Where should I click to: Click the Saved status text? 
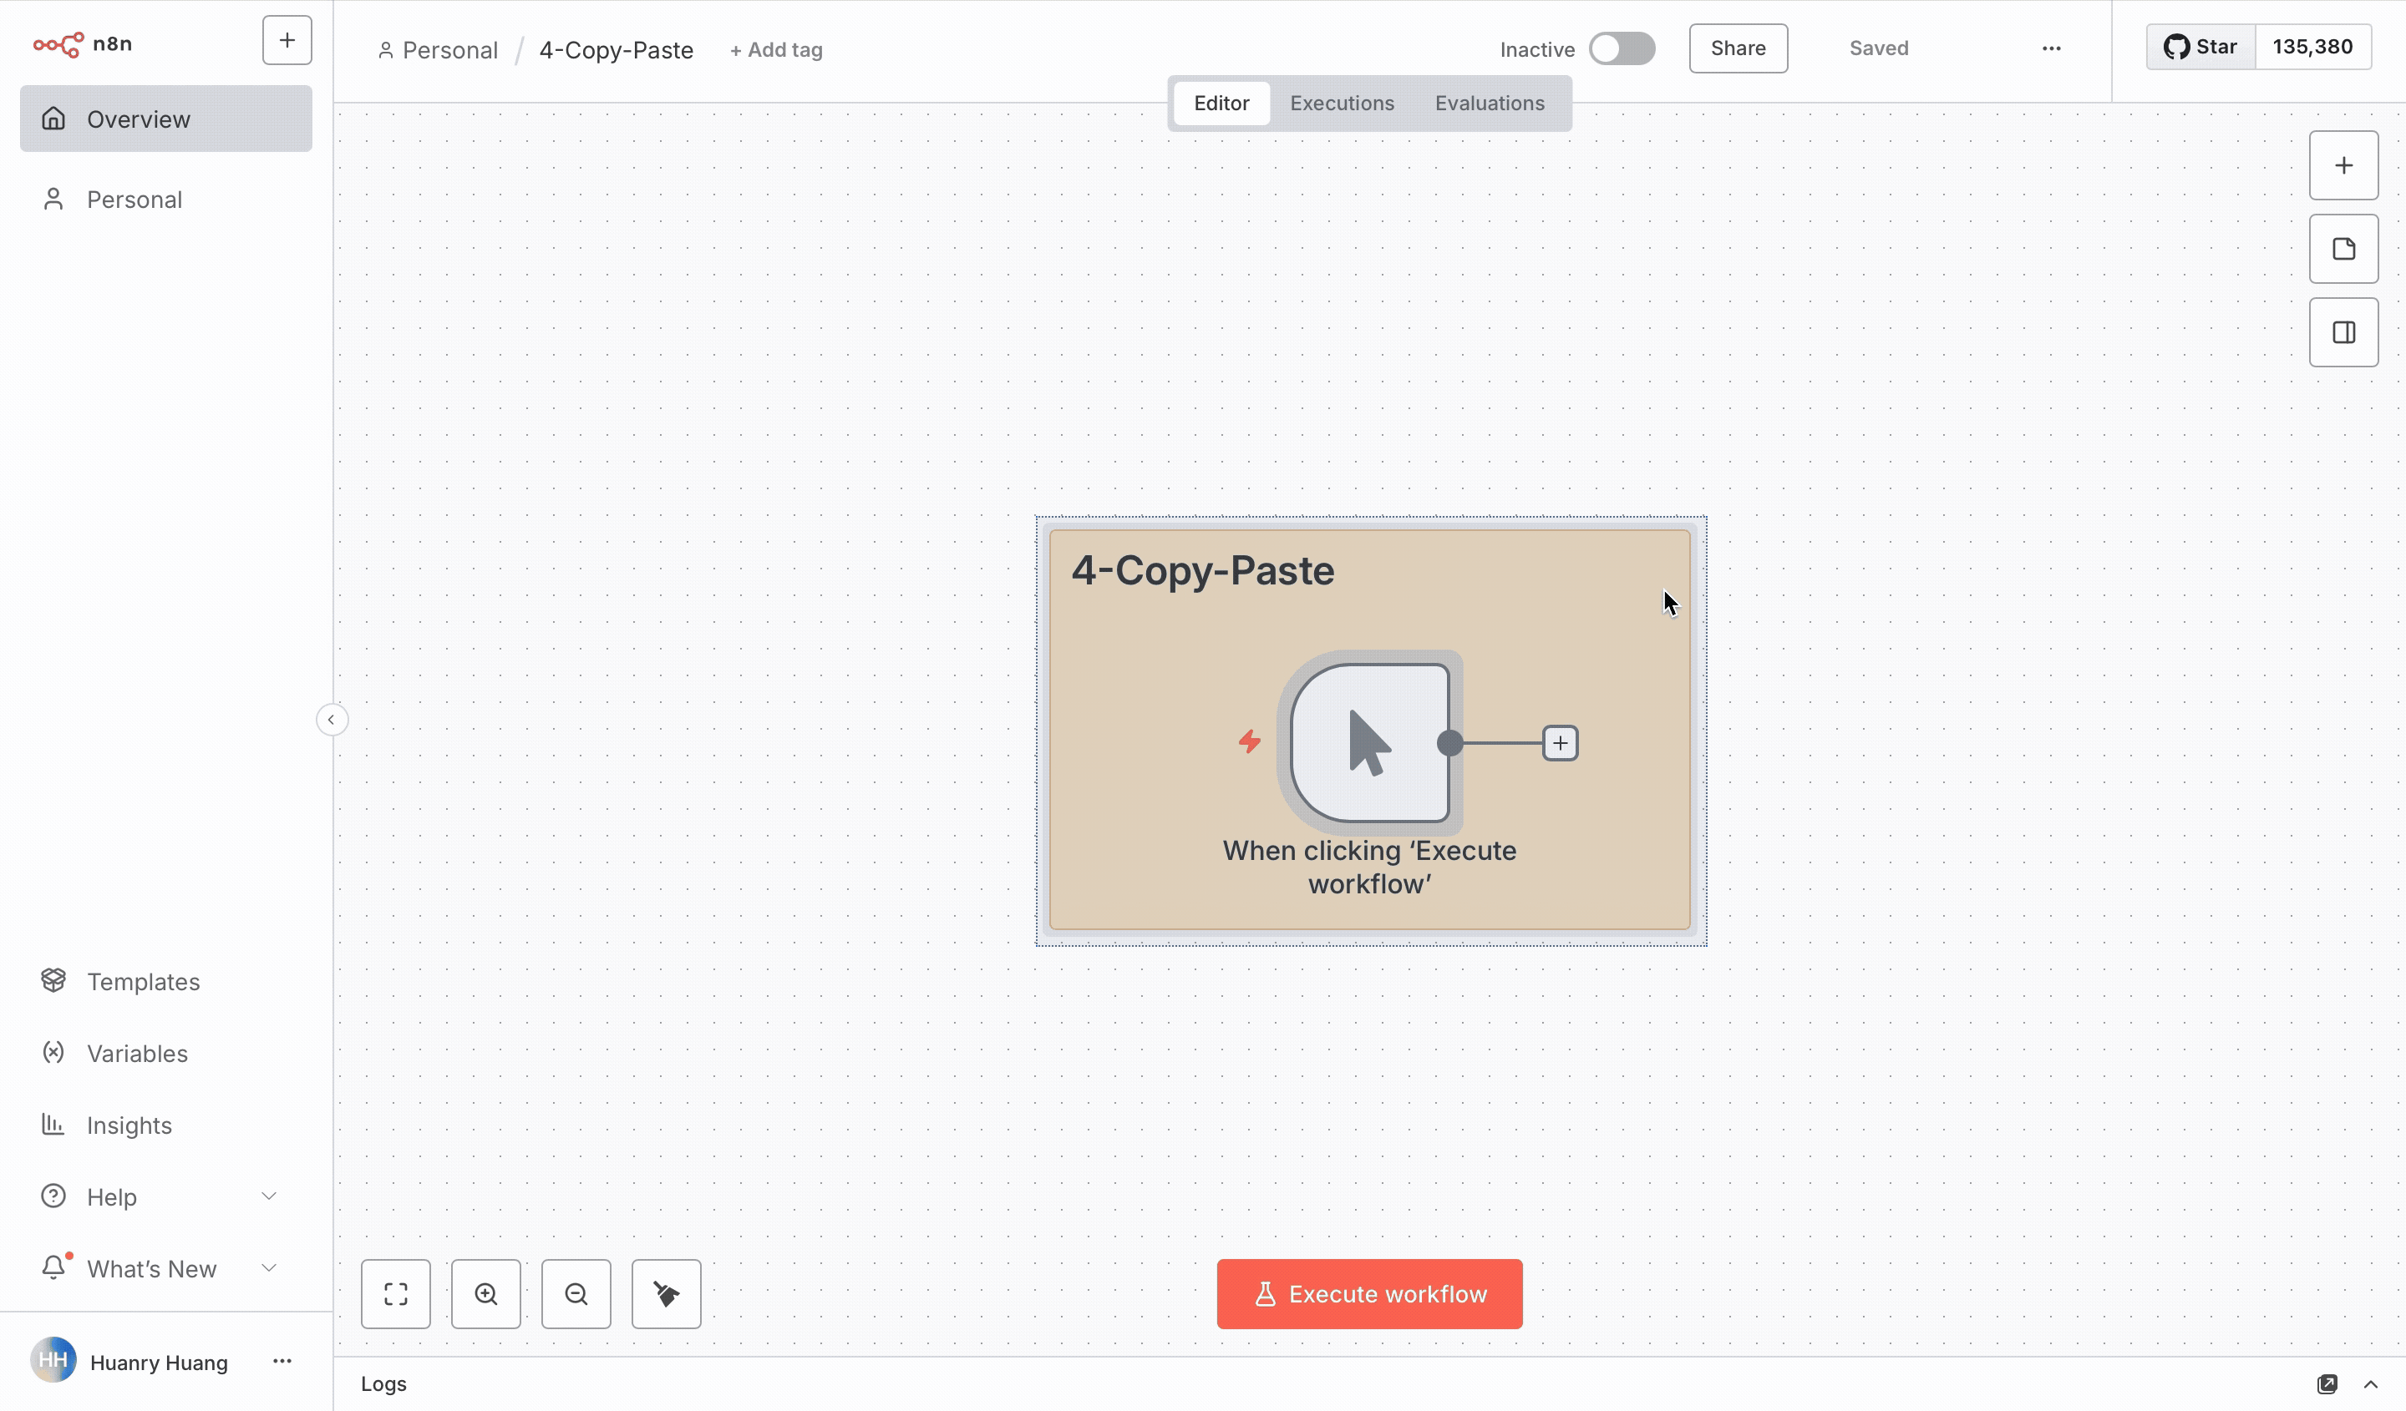(1879, 48)
